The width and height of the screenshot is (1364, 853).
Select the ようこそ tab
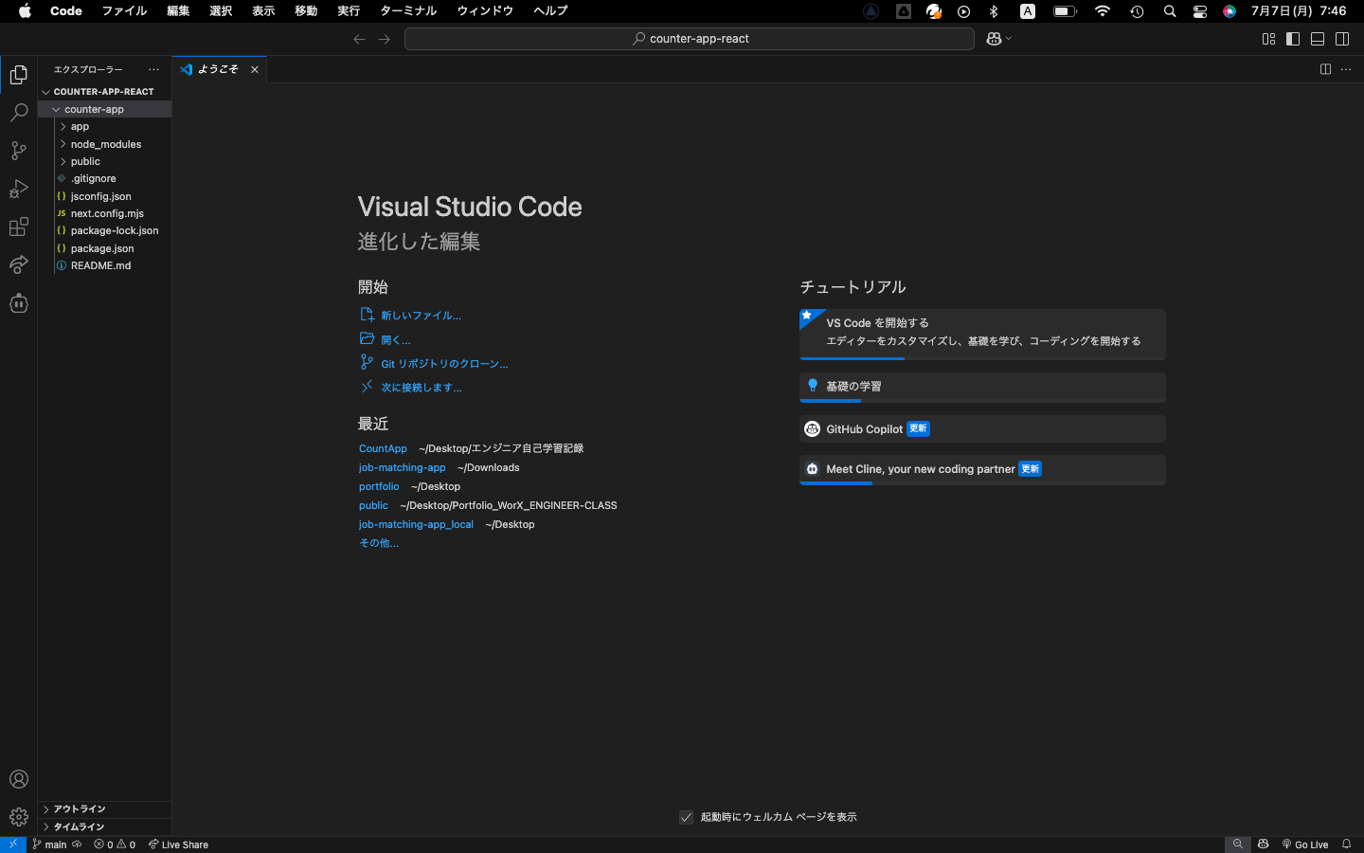[x=220, y=69]
